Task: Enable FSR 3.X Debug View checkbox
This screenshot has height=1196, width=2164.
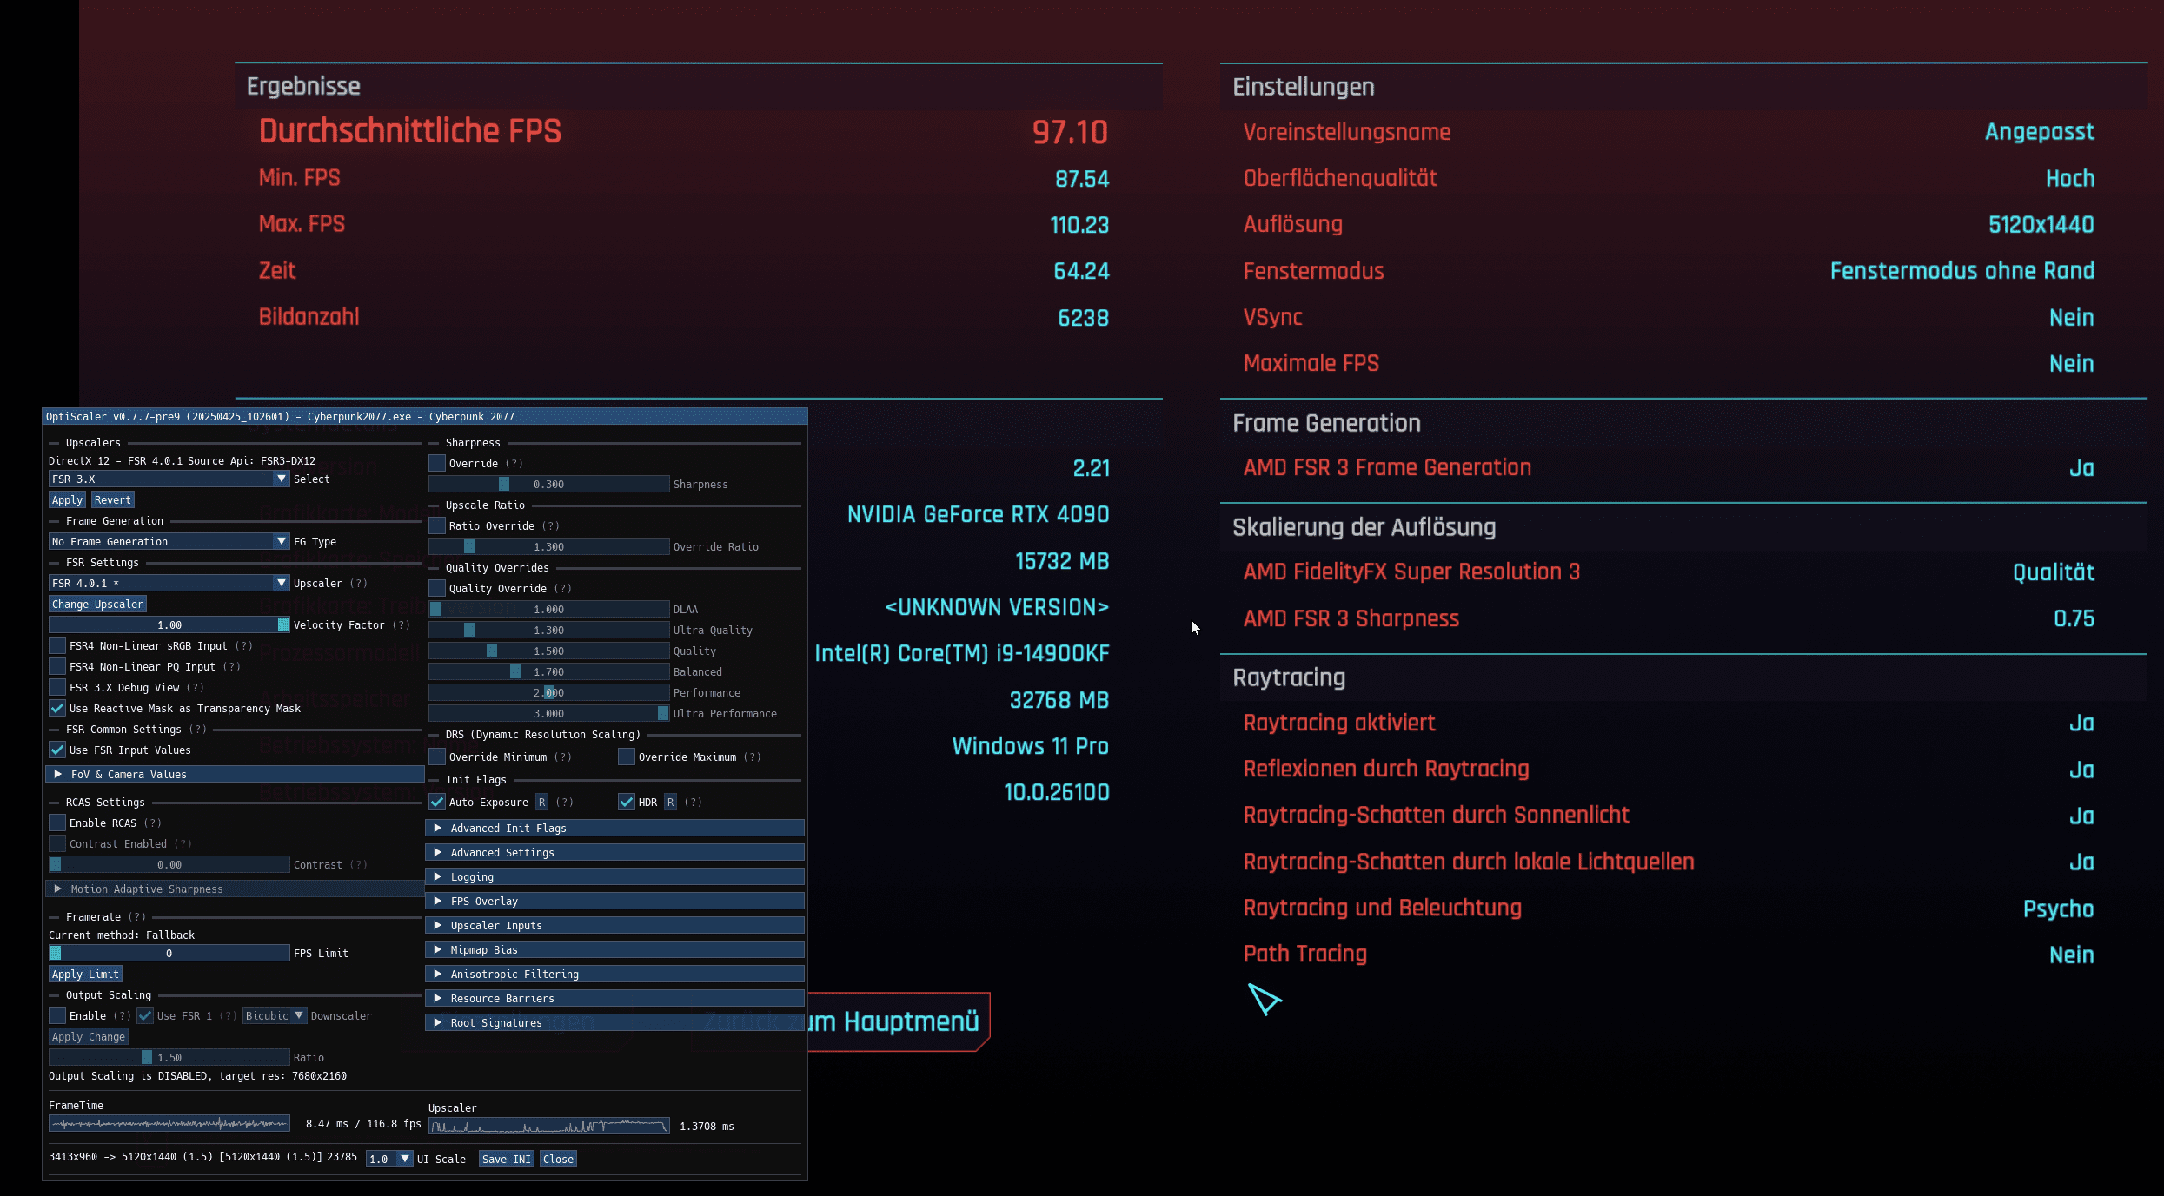Action: click(57, 687)
